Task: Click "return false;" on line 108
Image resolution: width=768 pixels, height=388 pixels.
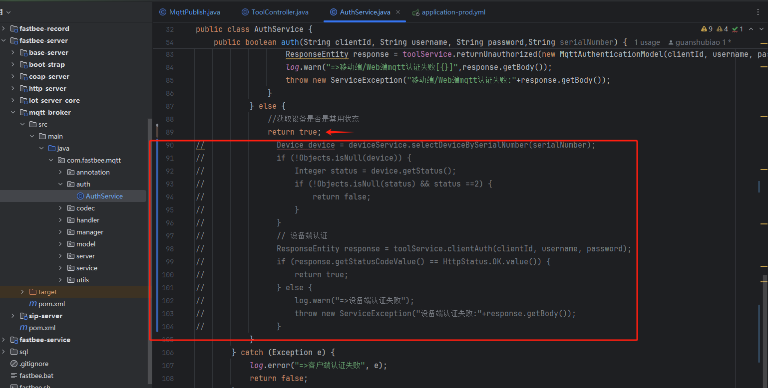Action: coord(279,378)
